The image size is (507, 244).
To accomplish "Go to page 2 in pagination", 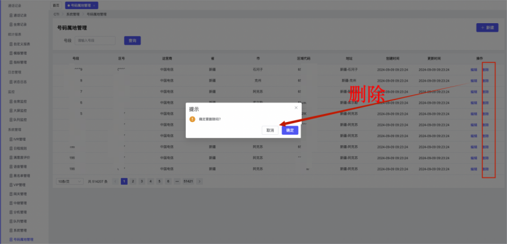I will [x=133, y=181].
